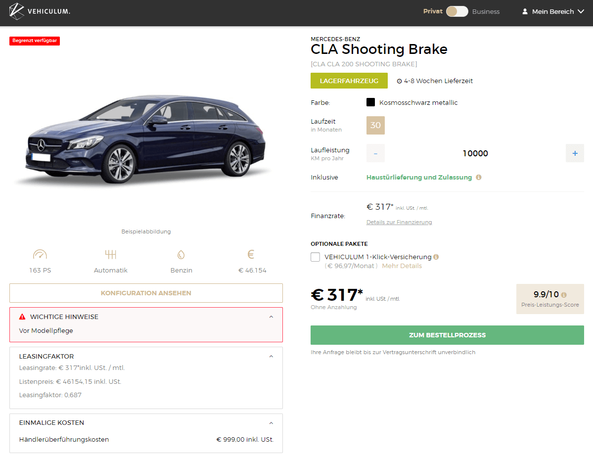Check the VEHICULUM 1-Klick-Versicherung checkbox
593x459 pixels.
point(315,257)
